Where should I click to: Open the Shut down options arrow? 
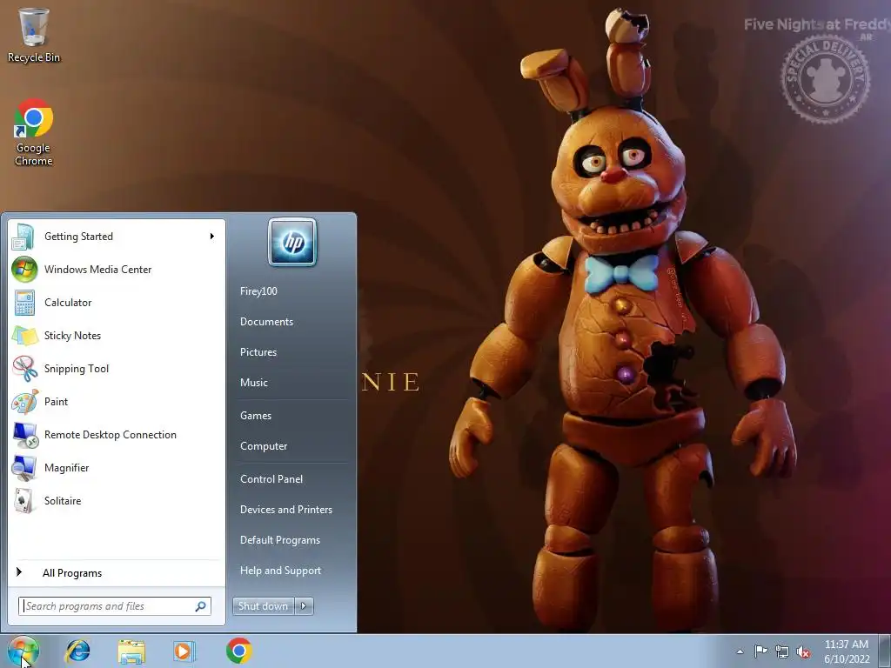(304, 606)
